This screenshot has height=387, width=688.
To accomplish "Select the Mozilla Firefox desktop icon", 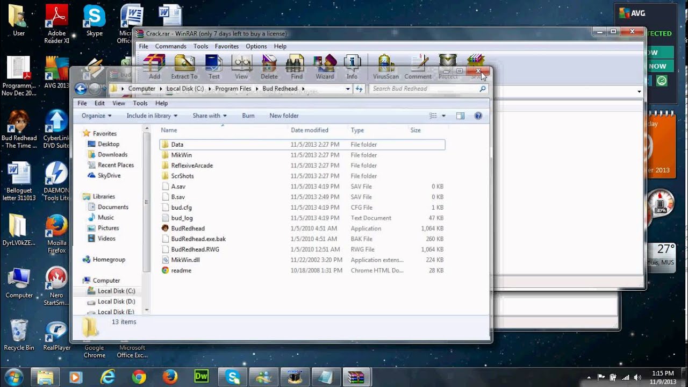I will point(56,234).
